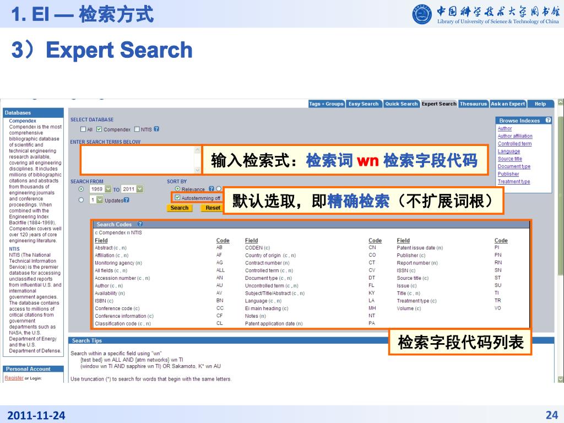Switch to Tags + Groups tab
Screen dimensions: 564x423
point(326,104)
